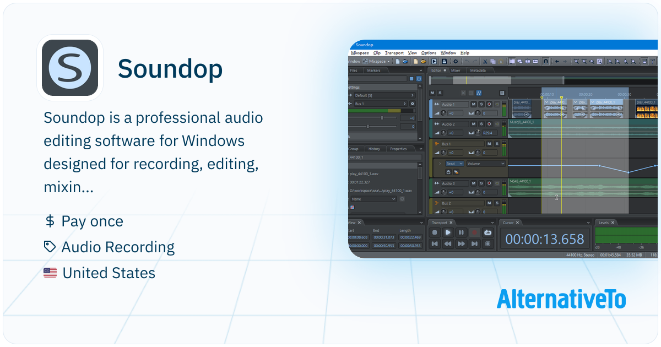Open the Clip menu
Screen dimensions: 661x347
[377, 53]
